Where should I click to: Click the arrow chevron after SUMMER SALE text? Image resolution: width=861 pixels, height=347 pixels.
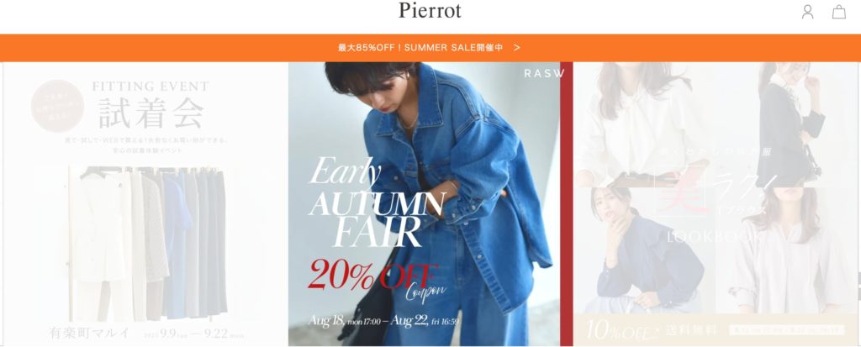pos(517,48)
